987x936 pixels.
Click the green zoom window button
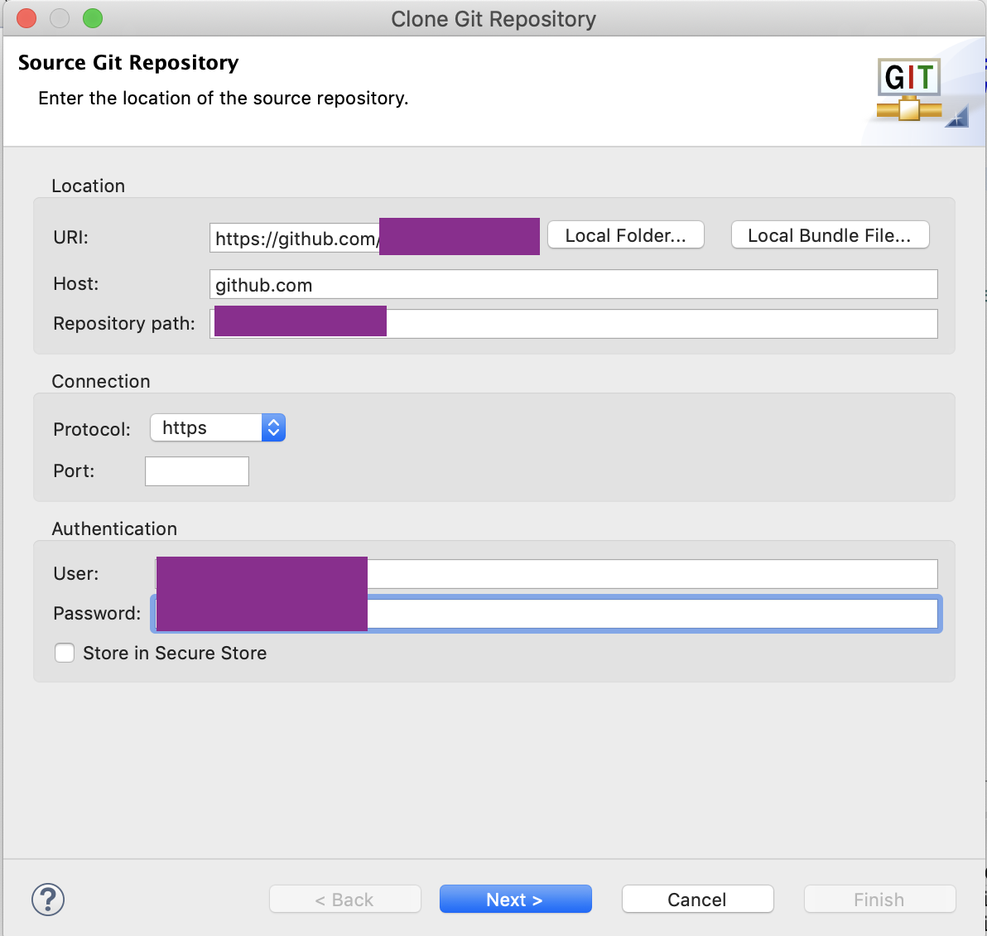click(x=93, y=18)
